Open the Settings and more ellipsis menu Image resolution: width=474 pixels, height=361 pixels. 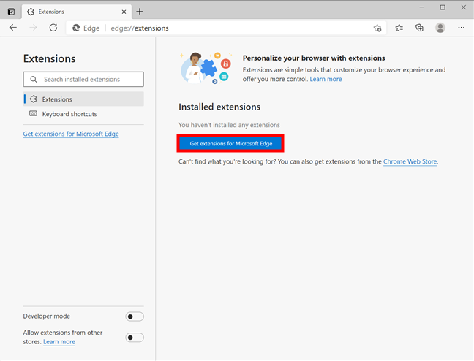[461, 28]
